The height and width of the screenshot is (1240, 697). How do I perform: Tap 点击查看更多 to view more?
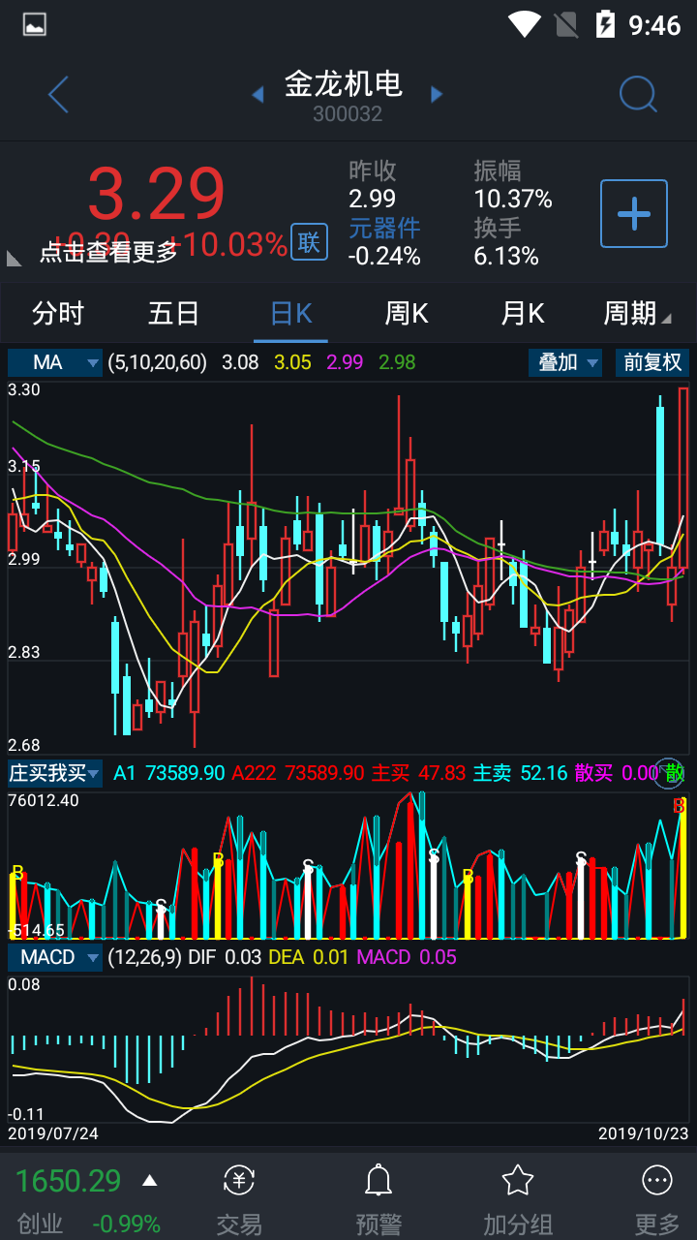point(108,253)
